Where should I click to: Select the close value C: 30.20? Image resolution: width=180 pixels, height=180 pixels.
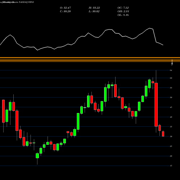point(65,12)
